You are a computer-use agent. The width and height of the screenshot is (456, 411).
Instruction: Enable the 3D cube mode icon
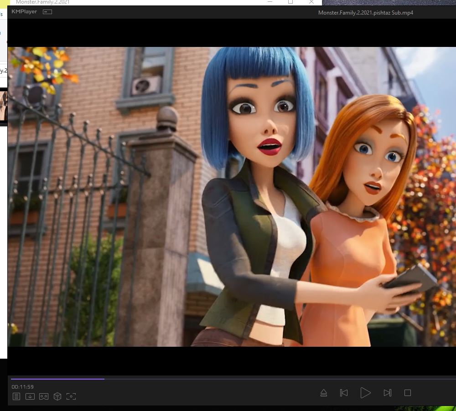coord(57,396)
